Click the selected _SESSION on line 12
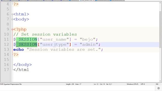 click(x=27, y=44)
